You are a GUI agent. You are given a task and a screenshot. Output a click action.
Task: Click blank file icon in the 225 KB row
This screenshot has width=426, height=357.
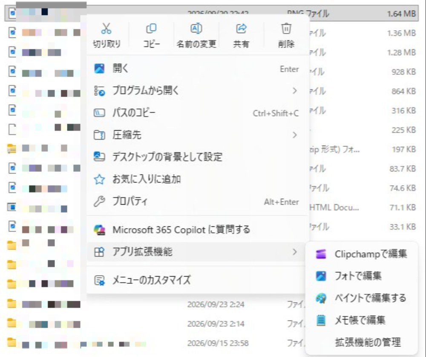point(12,129)
